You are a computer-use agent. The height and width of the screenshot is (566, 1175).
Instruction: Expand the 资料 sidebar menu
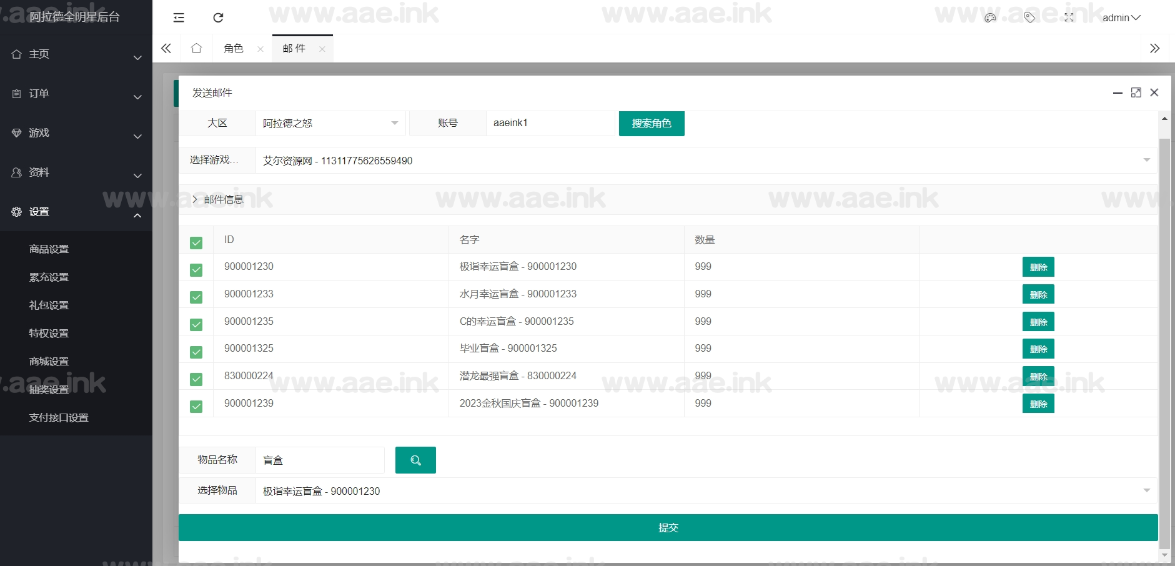(x=76, y=172)
